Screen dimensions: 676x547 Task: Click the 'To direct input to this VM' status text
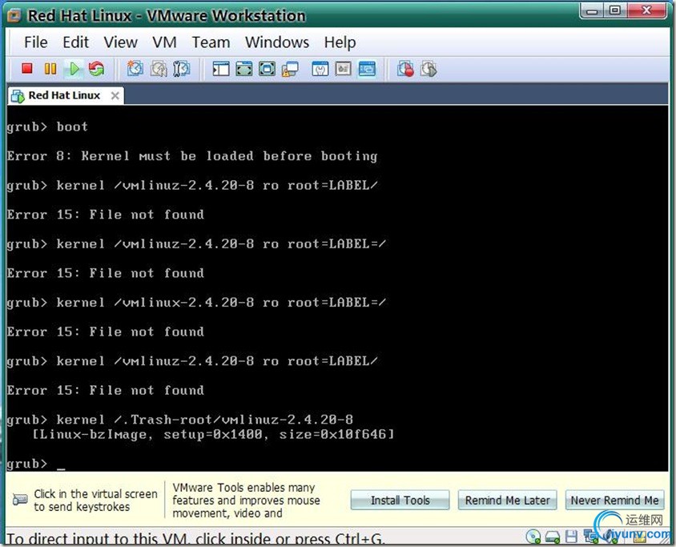194,538
